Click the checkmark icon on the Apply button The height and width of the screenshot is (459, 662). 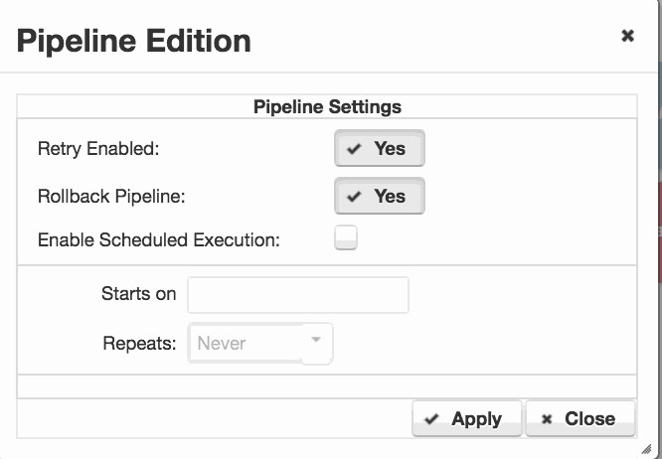coord(431,419)
